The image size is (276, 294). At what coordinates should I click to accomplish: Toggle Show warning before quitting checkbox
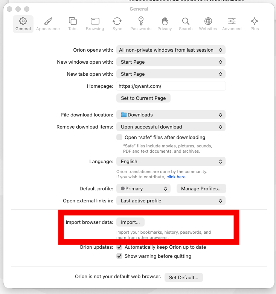click(119, 256)
